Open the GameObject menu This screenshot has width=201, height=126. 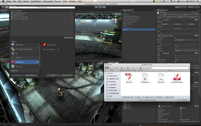[36, 1]
